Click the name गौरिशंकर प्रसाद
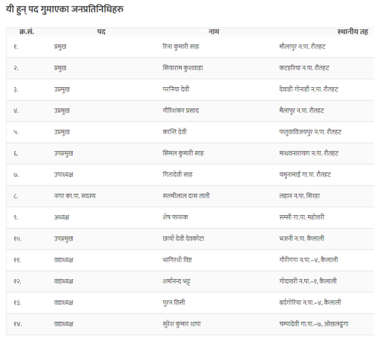Image resolution: width=374 pixels, height=338 pixels. [181, 111]
